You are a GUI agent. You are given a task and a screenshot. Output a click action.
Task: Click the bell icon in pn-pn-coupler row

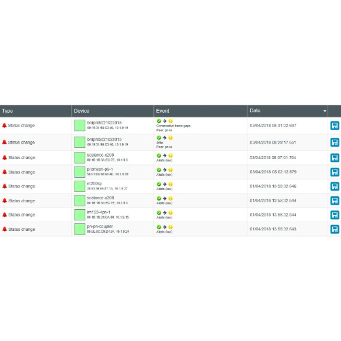tap(5, 229)
